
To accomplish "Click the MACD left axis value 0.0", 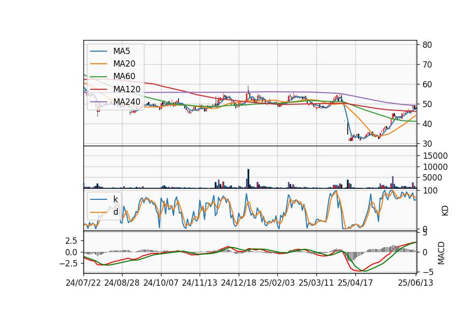I will click(x=71, y=252).
